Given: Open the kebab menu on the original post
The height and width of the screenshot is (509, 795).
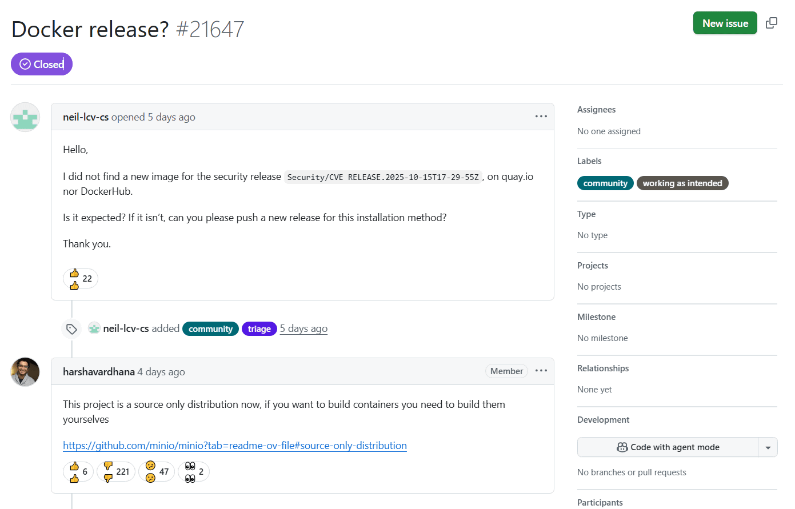Looking at the screenshot, I should pyautogui.click(x=541, y=116).
